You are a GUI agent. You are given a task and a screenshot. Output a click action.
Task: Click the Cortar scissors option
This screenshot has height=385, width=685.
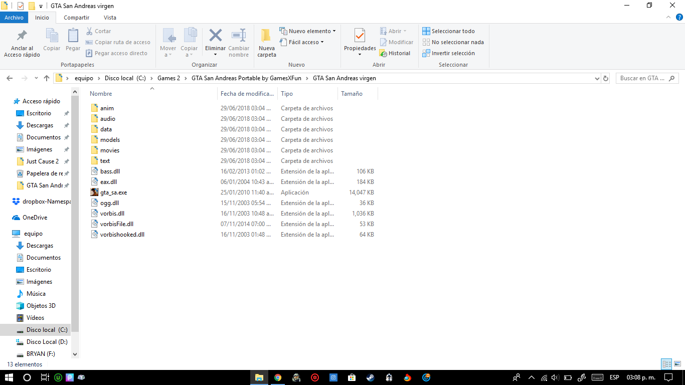click(99, 31)
